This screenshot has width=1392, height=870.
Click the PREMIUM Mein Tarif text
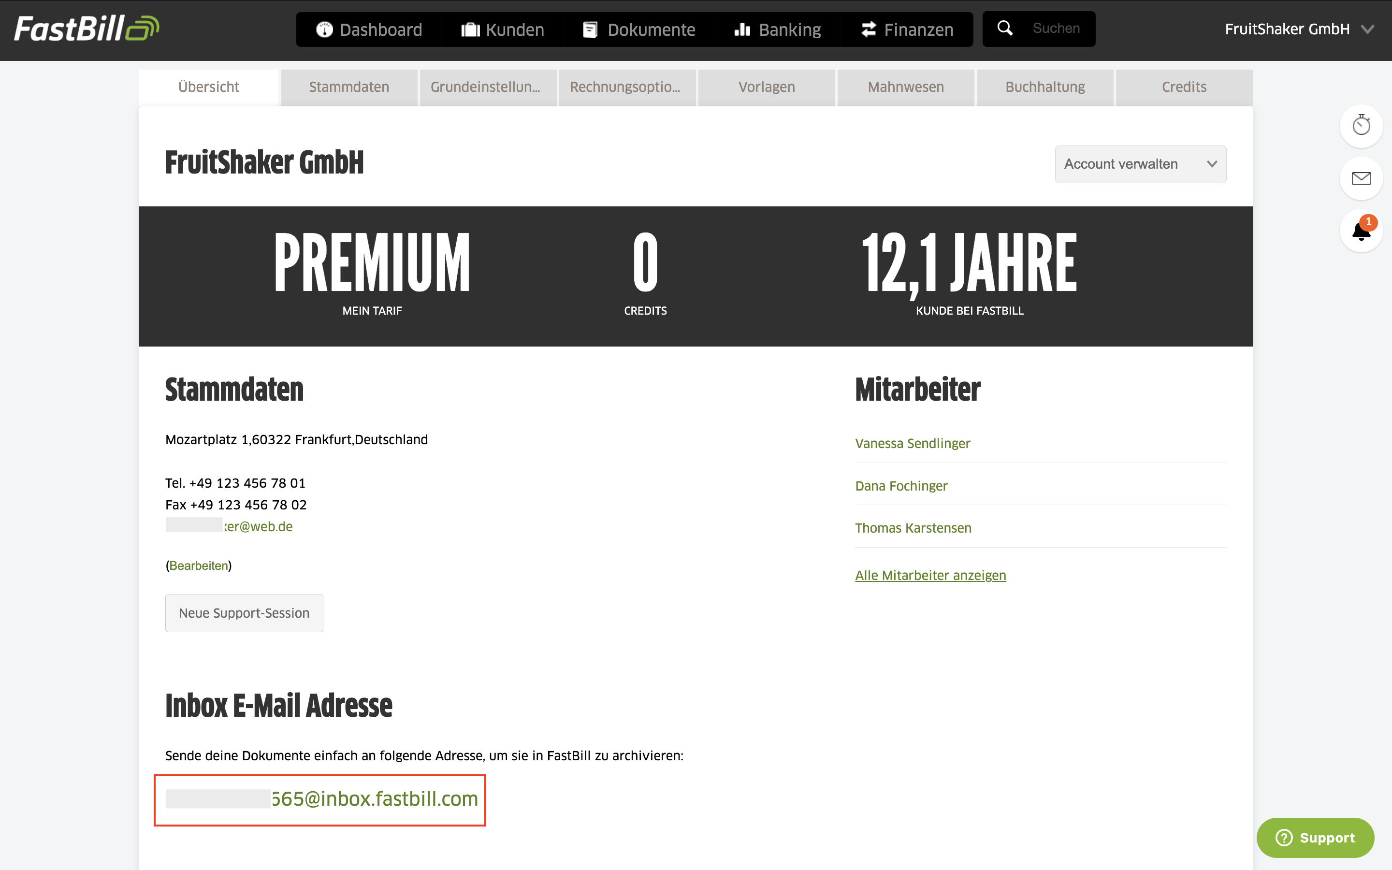372,274
